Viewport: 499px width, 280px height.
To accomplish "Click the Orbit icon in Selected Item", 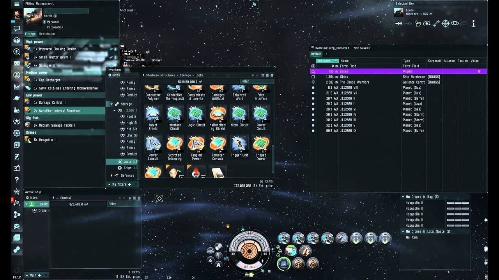I will point(427,24).
